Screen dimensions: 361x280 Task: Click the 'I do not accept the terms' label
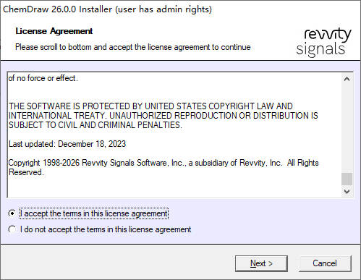[106, 229]
